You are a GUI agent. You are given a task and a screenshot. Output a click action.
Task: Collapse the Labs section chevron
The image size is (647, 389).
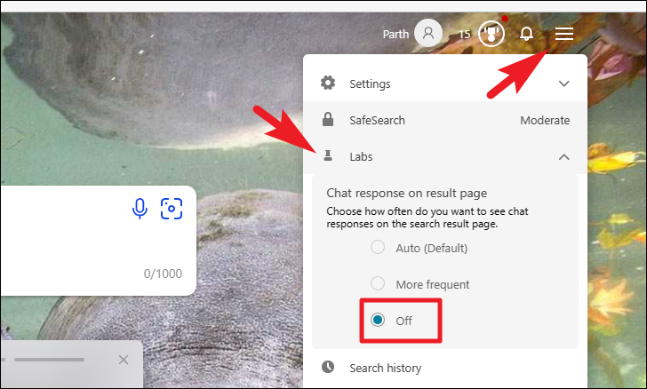tap(564, 157)
